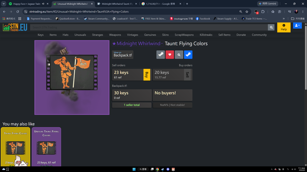Show more bookmarks chevron
This screenshot has height=172, width=307.
pos(283,19)
